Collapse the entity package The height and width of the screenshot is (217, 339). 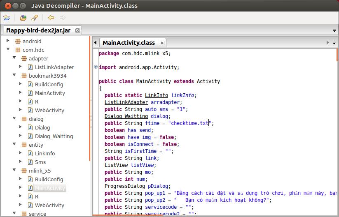coord(14,144)
